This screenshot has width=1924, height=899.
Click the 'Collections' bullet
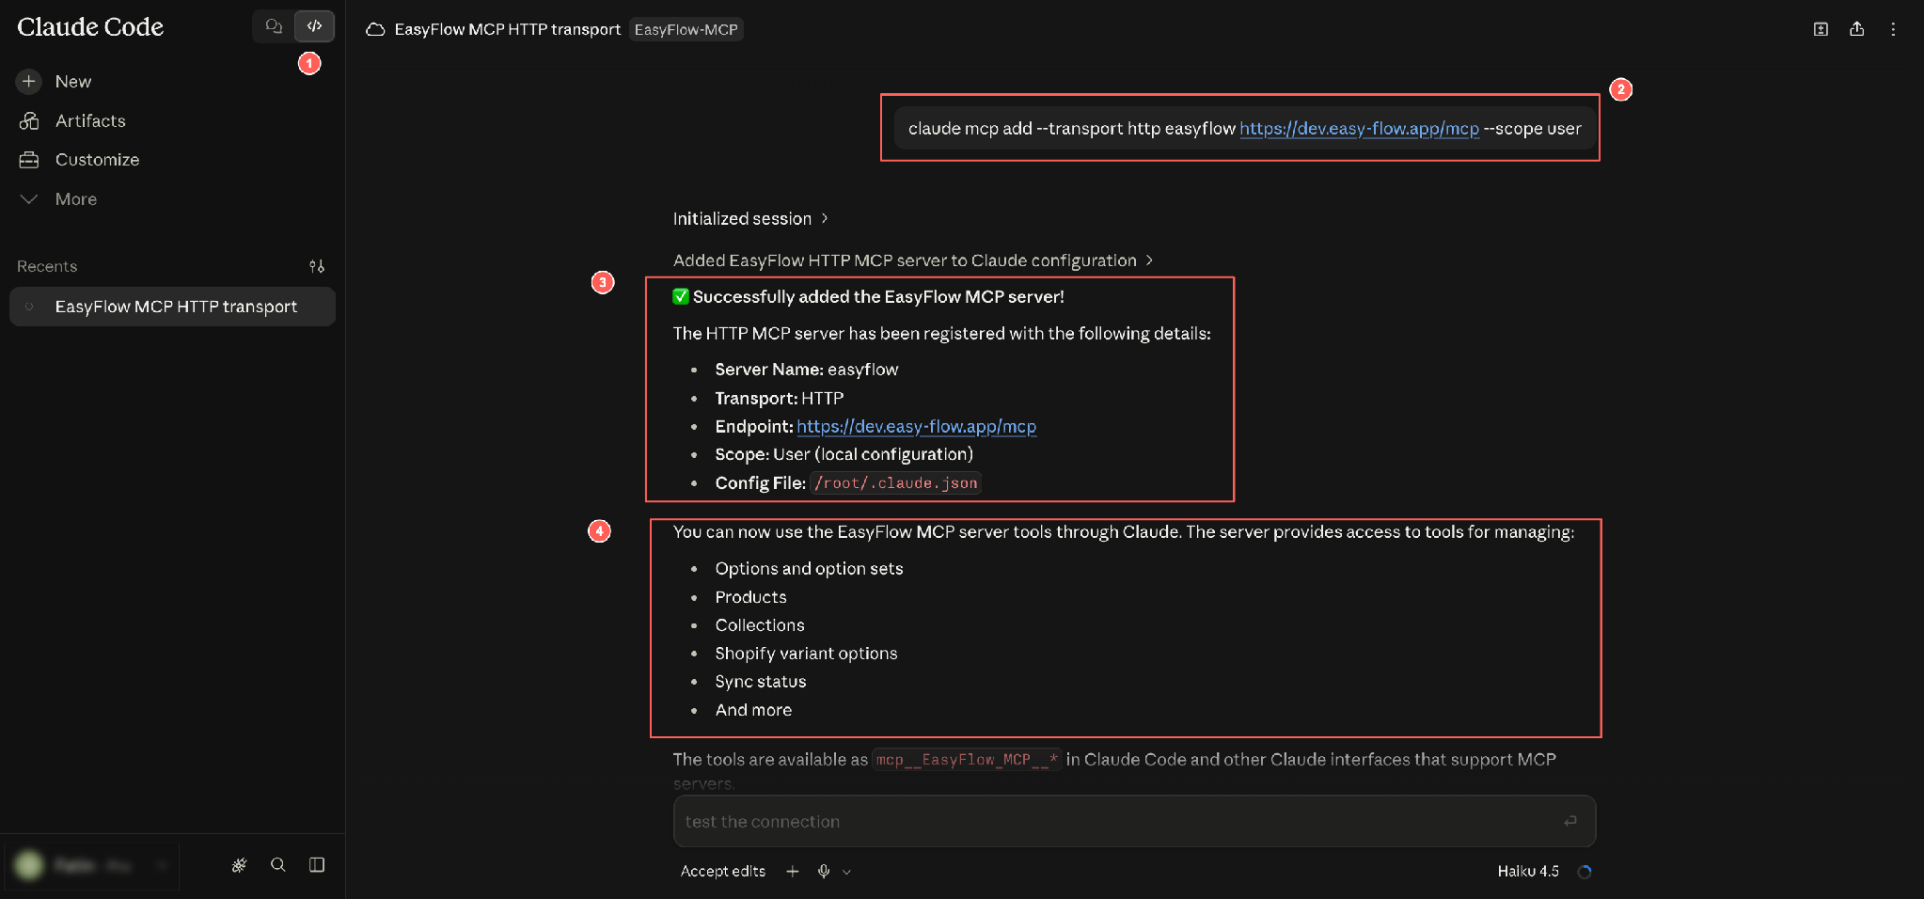pos(760,625)
